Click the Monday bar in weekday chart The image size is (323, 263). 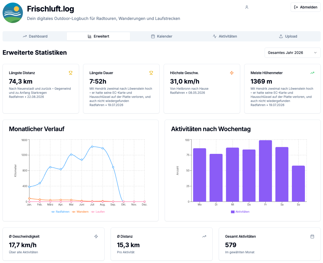(200, 175)
